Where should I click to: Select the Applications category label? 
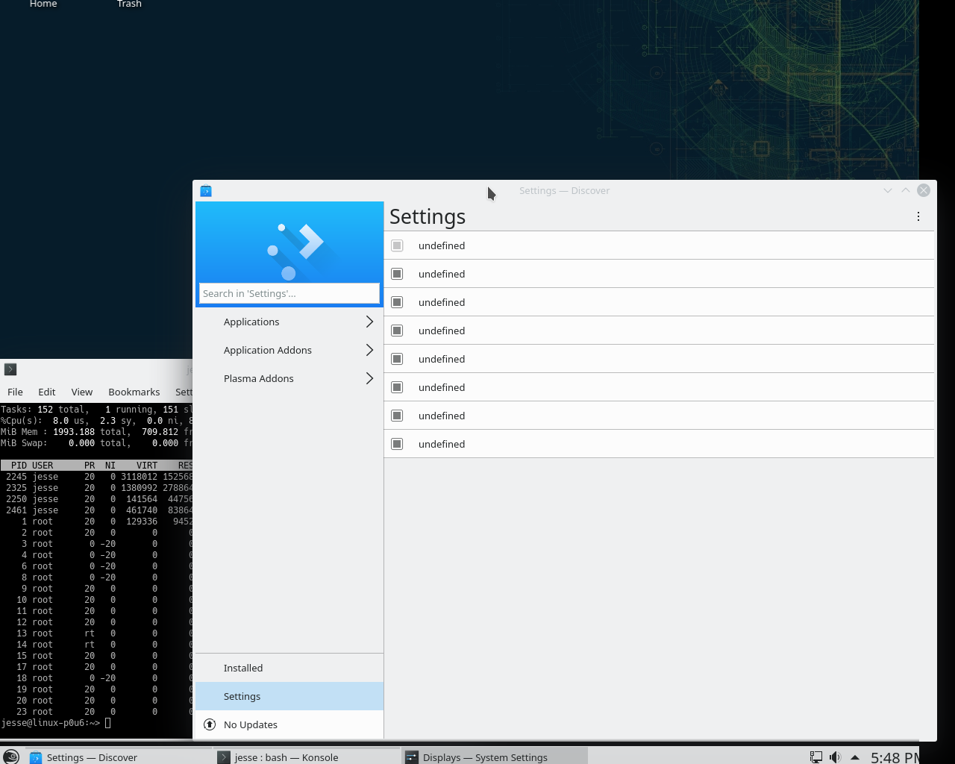coord(251,322)
